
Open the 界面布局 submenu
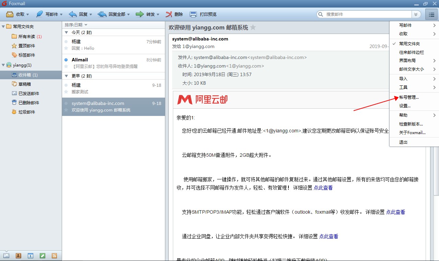(x=414, y=60)
